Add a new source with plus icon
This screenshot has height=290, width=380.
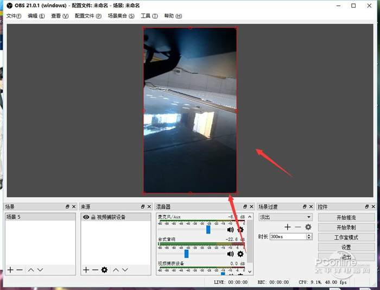[x=86, y=269]
